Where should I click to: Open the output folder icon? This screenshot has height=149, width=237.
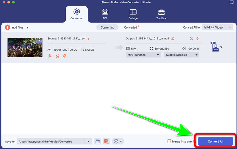[98, 142]
